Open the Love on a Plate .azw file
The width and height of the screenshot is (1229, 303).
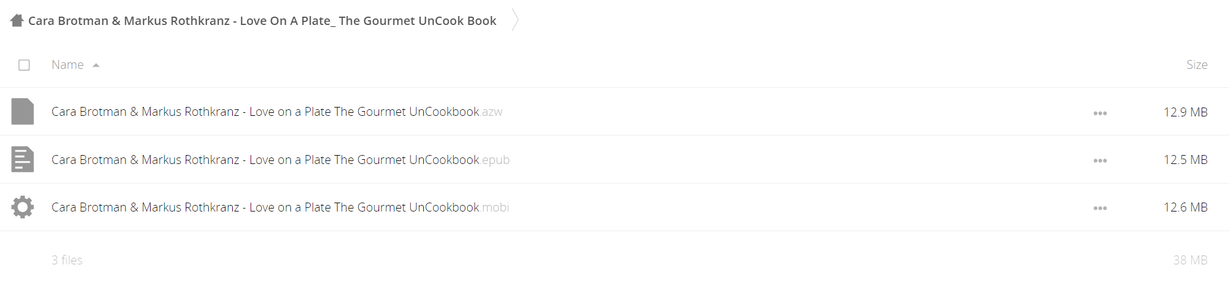(x=277, y=112)
